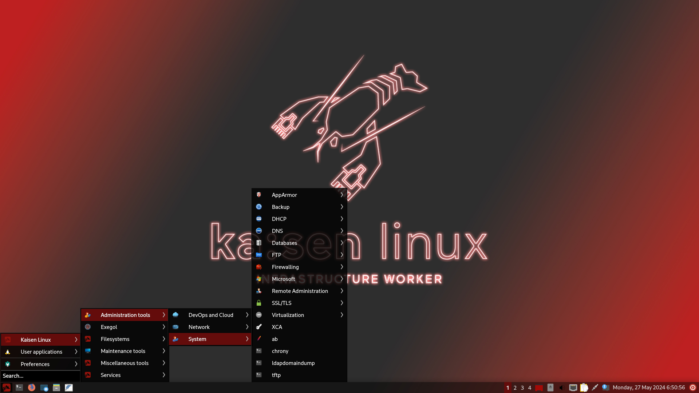699x393 pixels.
Task: Switch to workspace 3
Action: (x=522, y=388)
